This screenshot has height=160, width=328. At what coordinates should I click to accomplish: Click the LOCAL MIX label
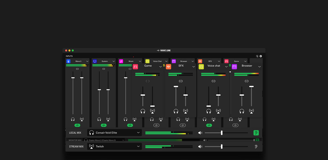click(x=75, y=133)
